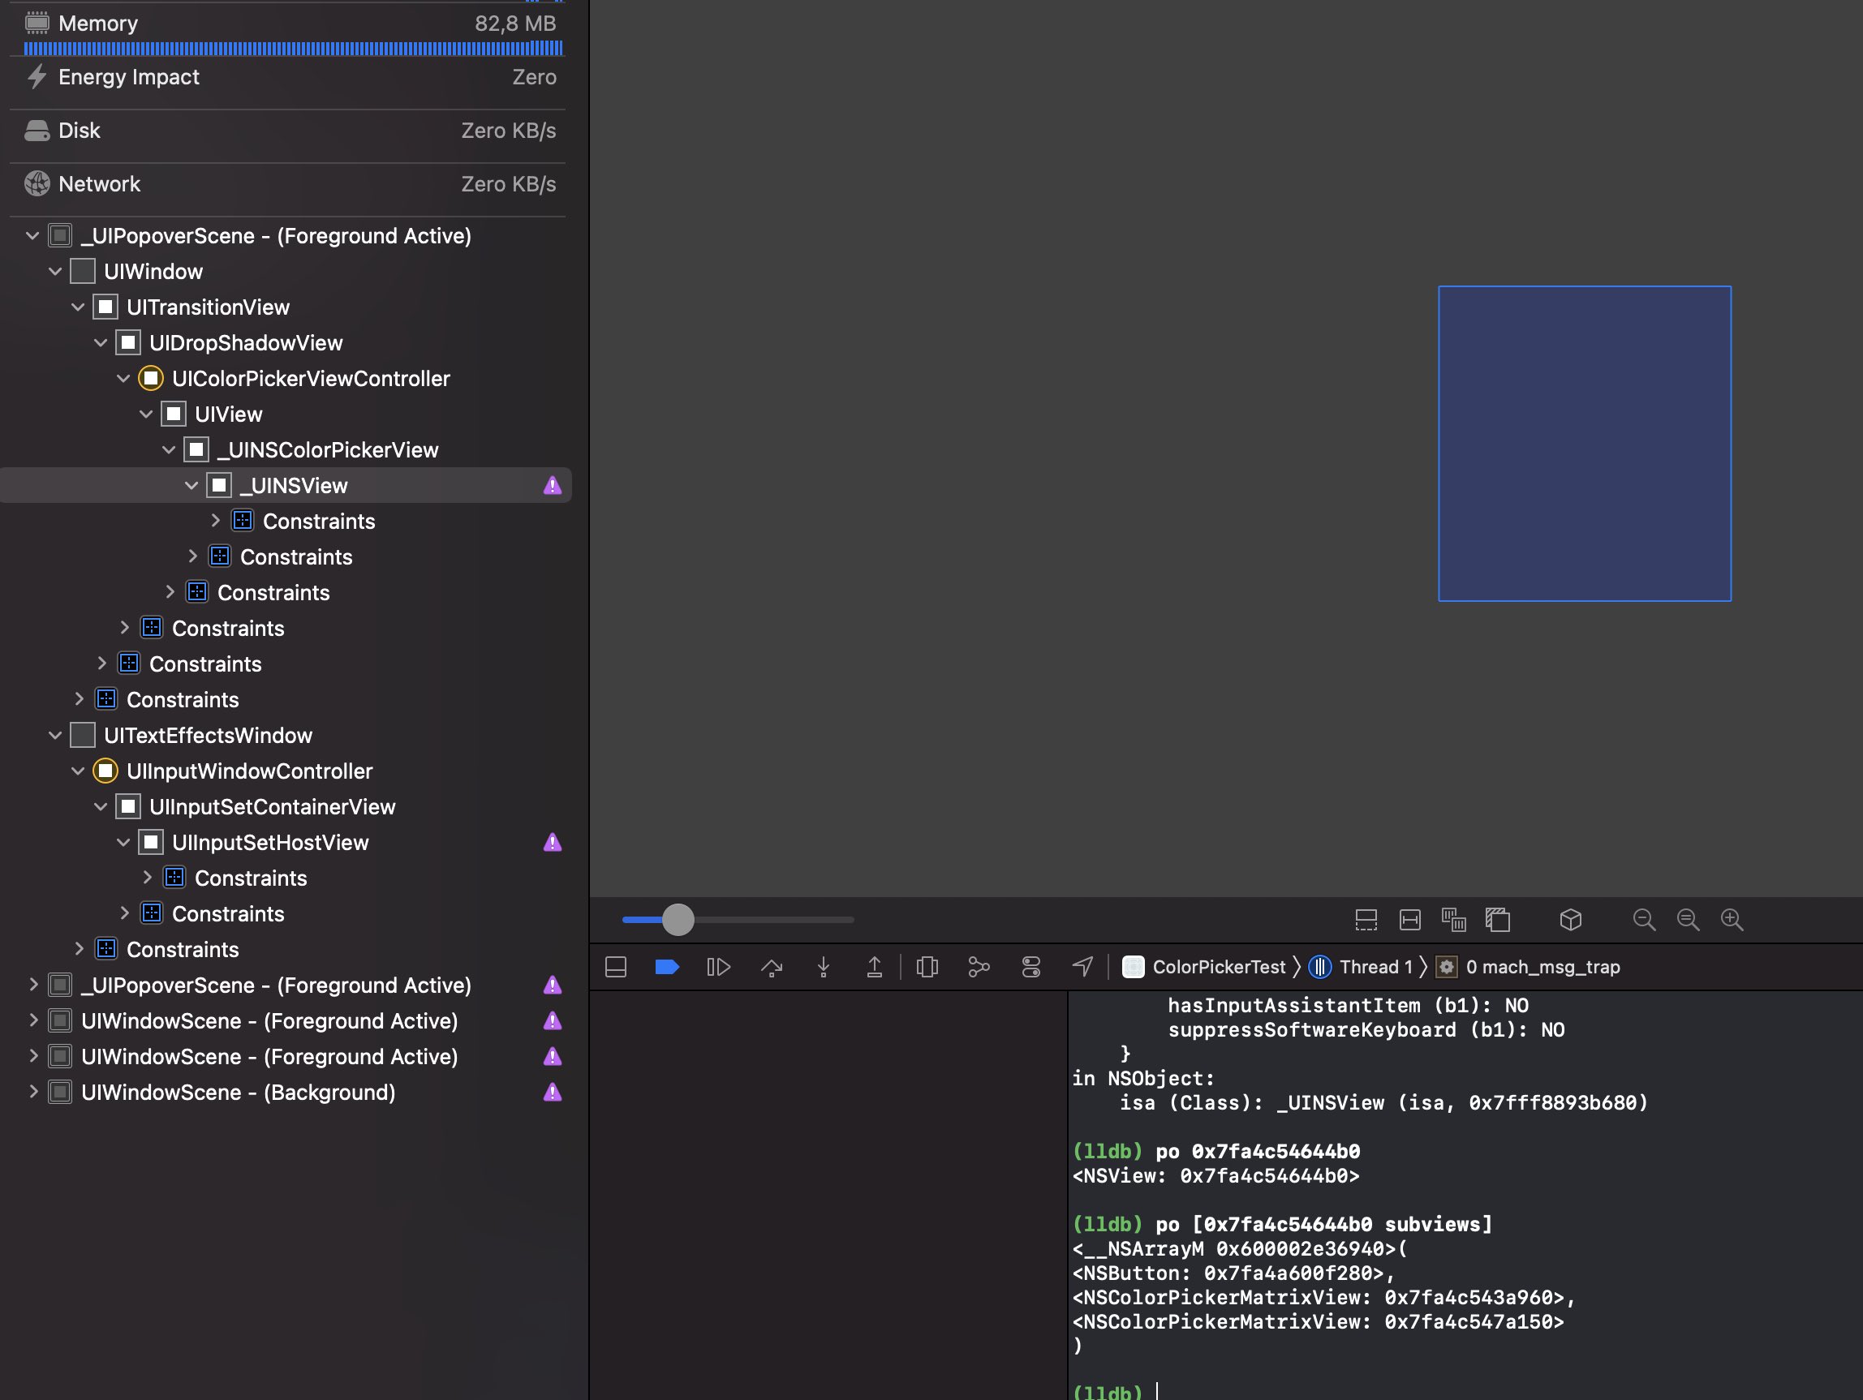Select the UITextEffectsWindow row

[x=286, y=735]
